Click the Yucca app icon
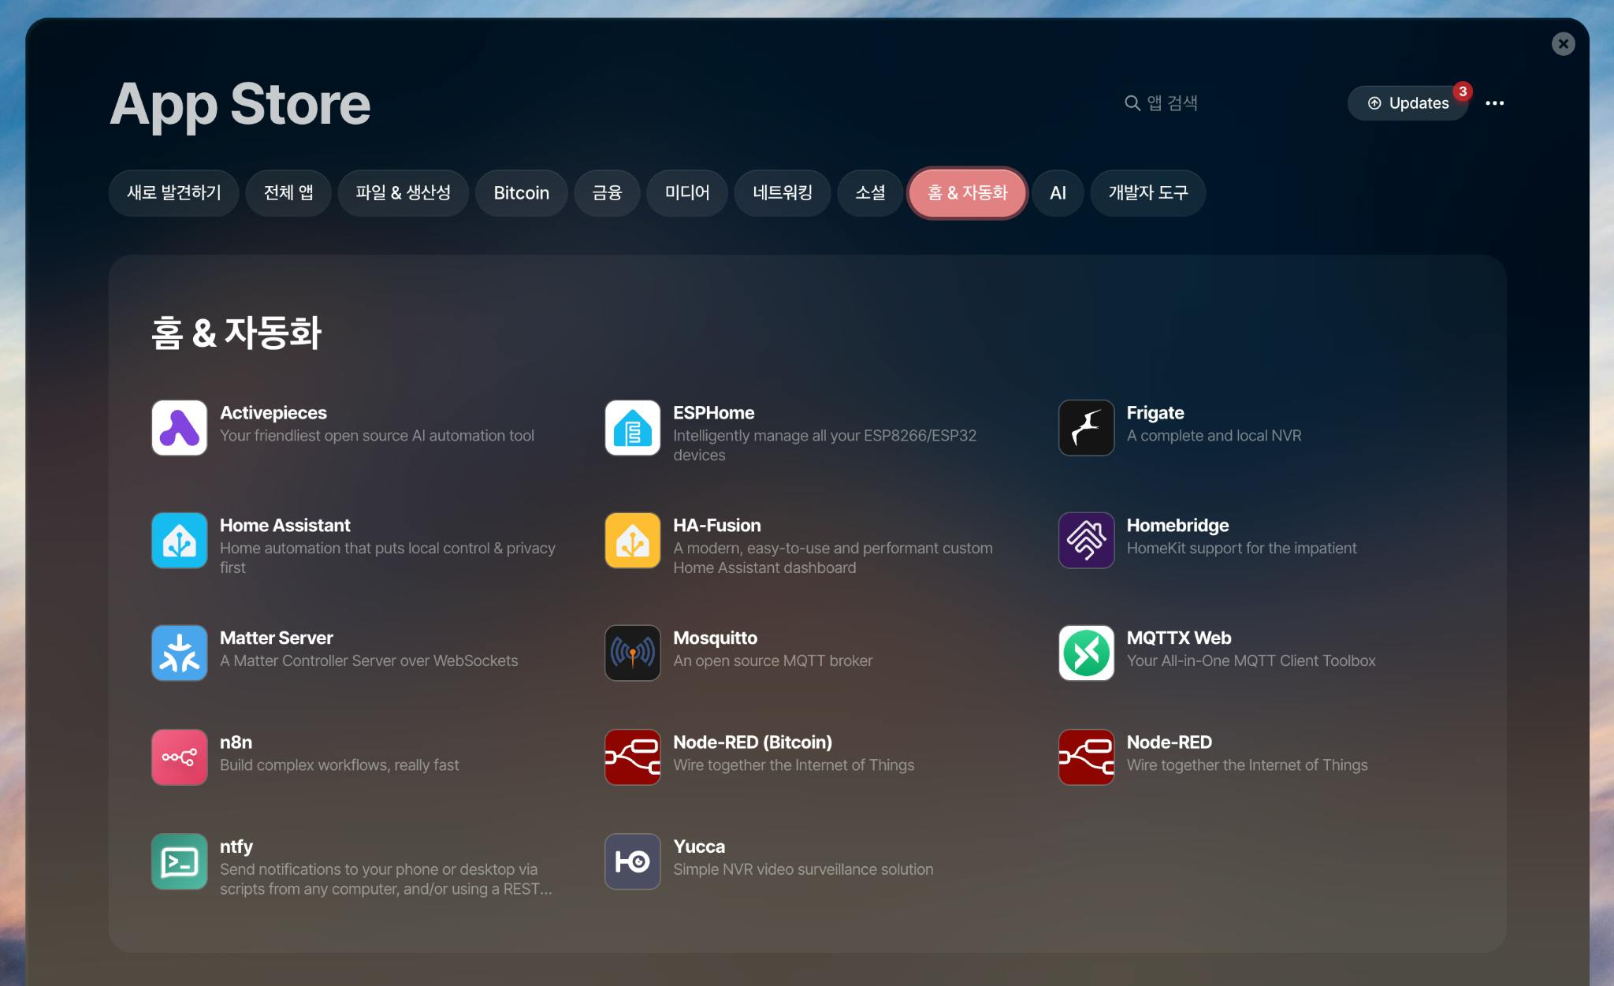1614x986 pixels. 632,861
